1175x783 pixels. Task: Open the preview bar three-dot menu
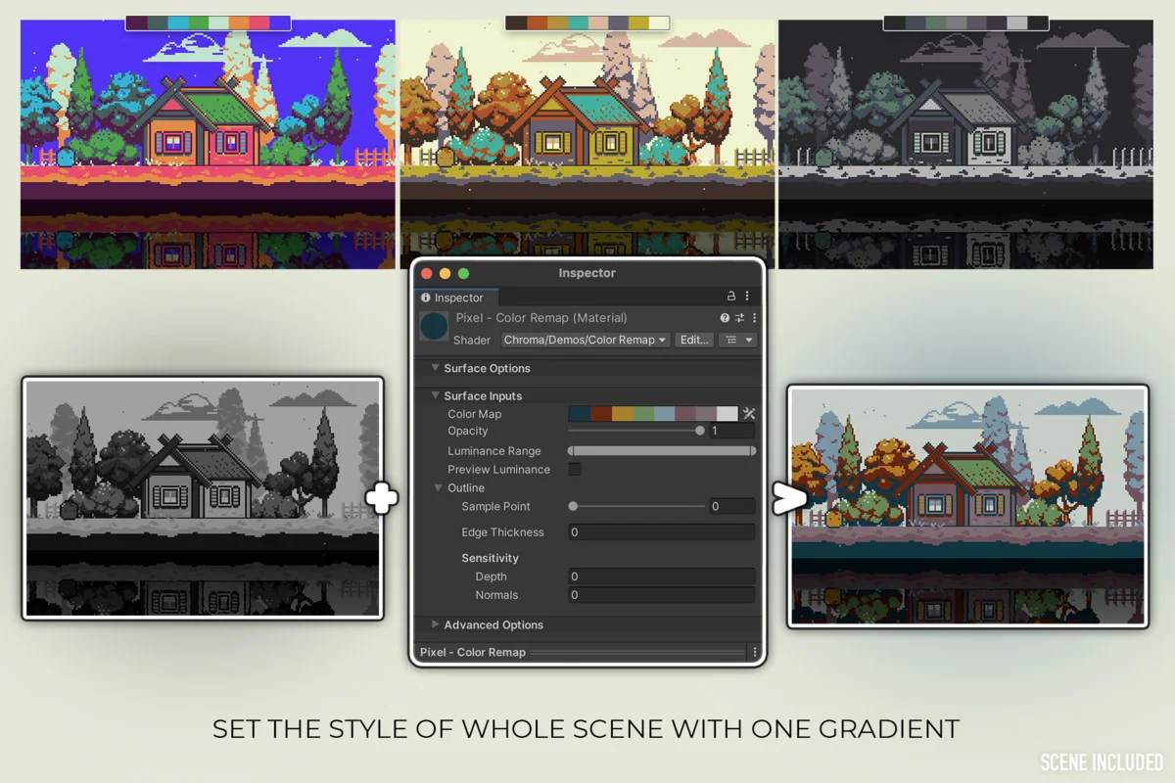754,652
